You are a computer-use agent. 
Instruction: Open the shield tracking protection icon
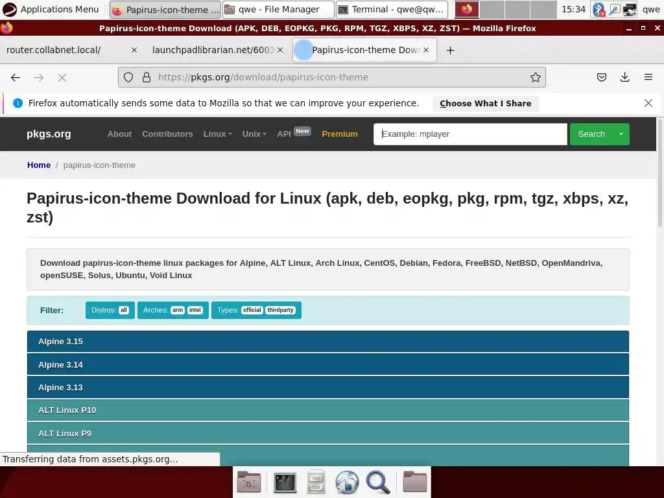coord(128,77)
